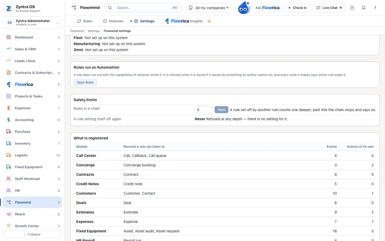Screen dimensions: 385x241
Task: Save the Rules in a chain limit
Action: point(221,110)
